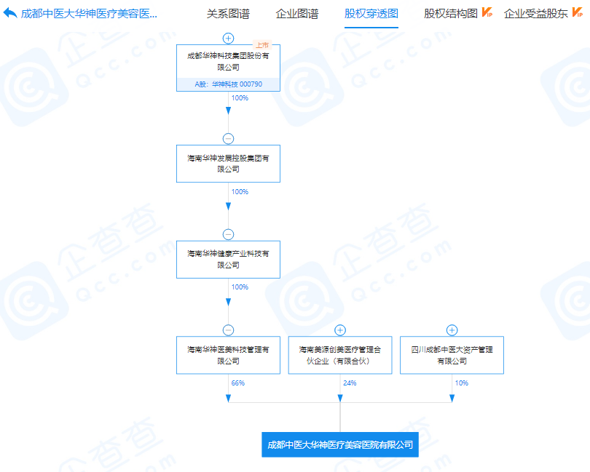Open the 股权结构图 VIP tab
Image resolution: width=590 pixels, height=472 pixels.
click(450, 13)
